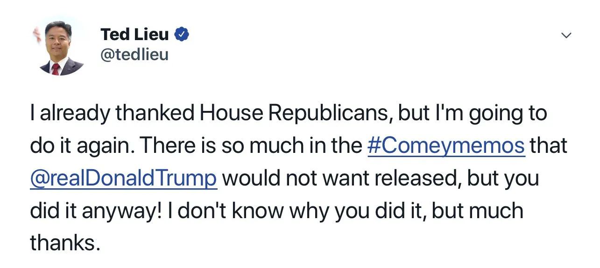The image size is (600, 268).
Task: Open the @tedlieu handle
Action: (134, 55)
